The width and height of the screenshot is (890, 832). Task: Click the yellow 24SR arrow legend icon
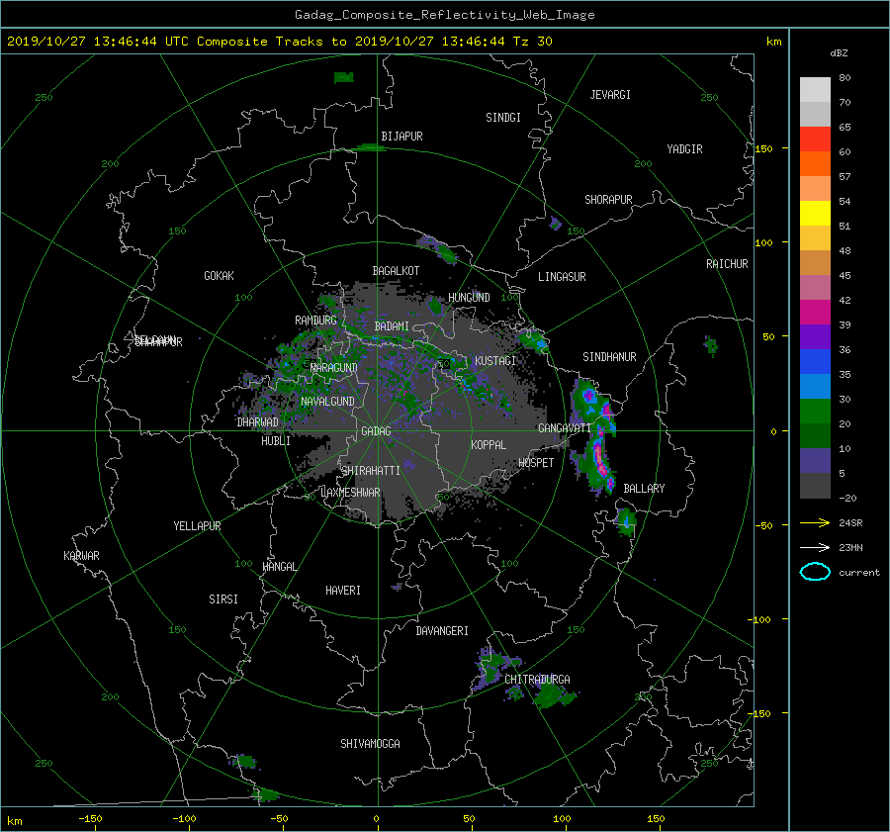pos(815,523)
